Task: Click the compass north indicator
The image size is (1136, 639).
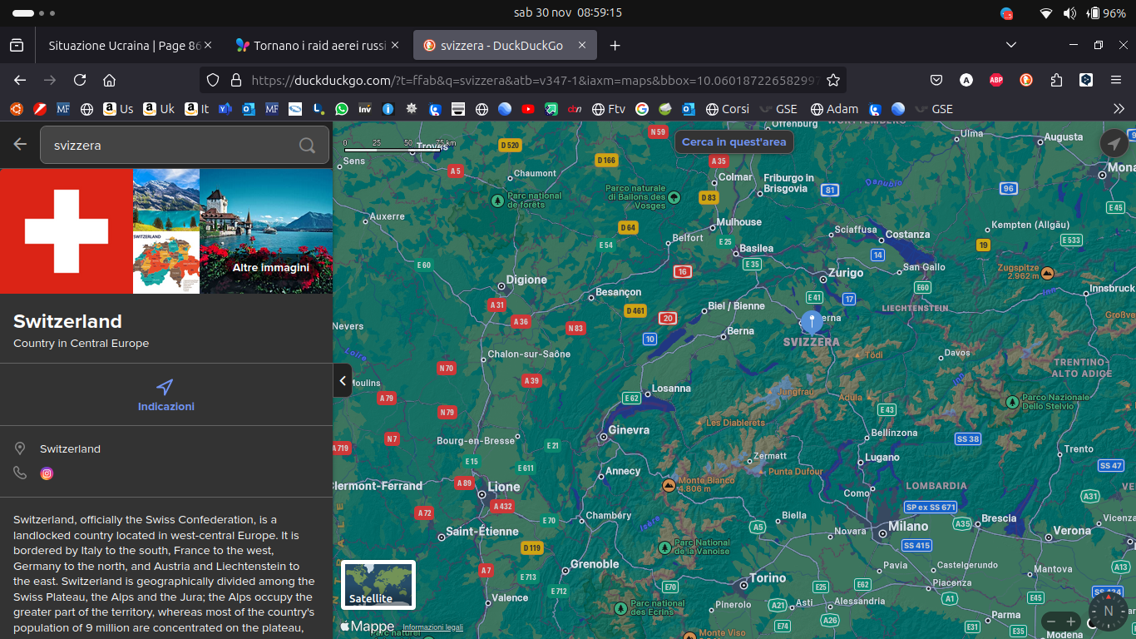Action: (1109, 611)
